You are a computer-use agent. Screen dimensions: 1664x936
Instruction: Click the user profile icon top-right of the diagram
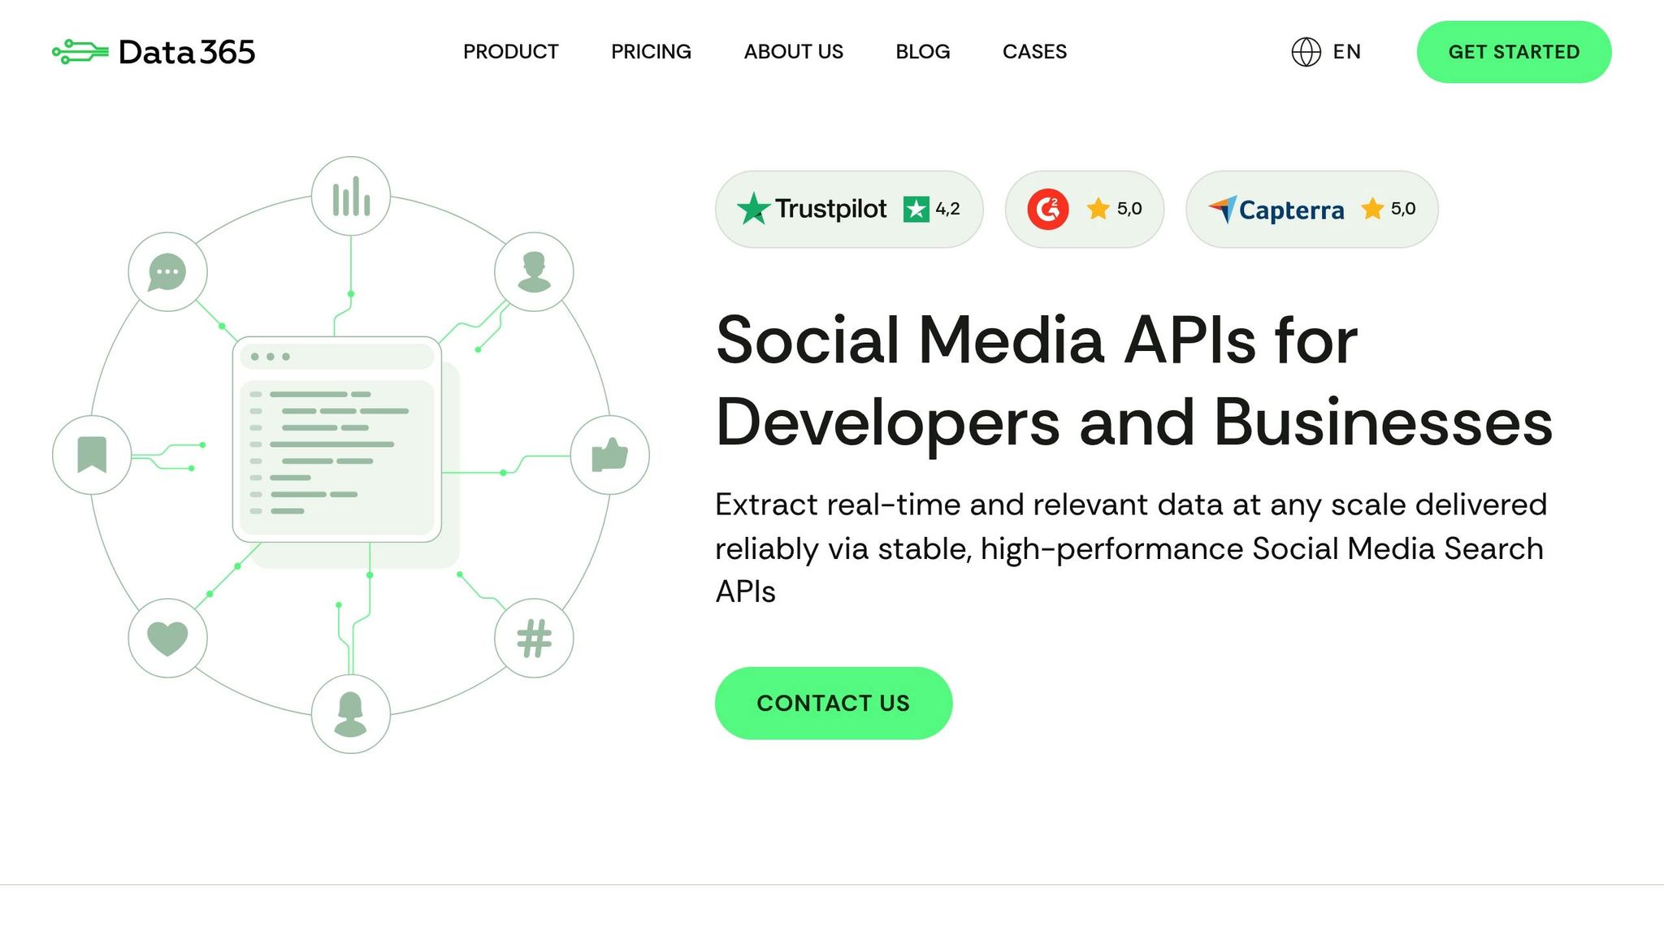tap(533, 272)
